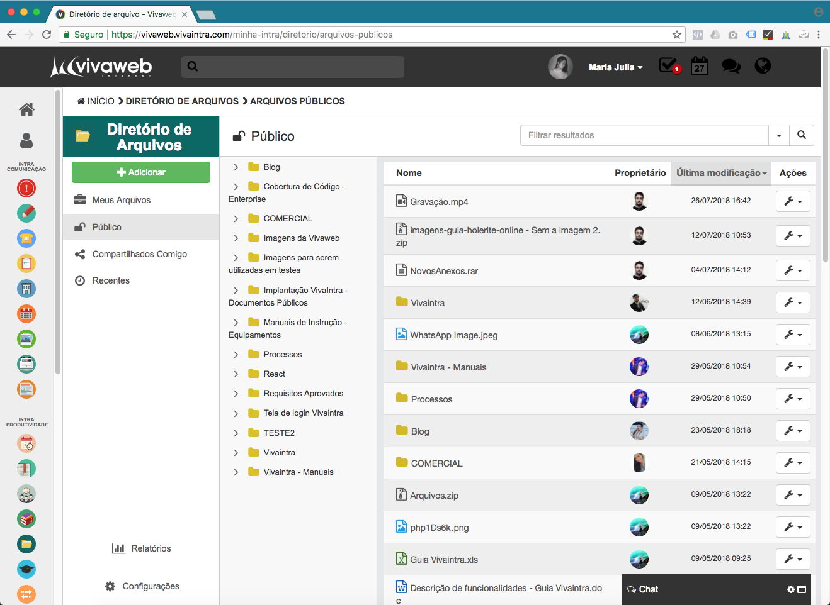Image resolution: width=830 pixels, height=605 pixels.
Task: Open the Relatórios link
Action: [151, 548]
